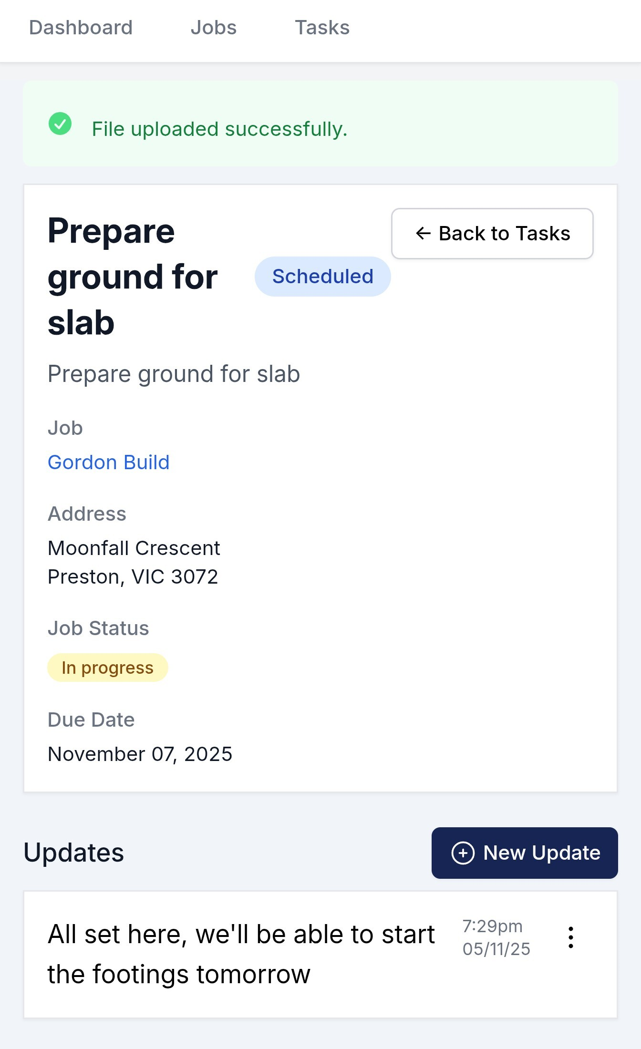Click the New Update button
Image resolution: width=641 pixels, height=1049 pixels.
524,853
